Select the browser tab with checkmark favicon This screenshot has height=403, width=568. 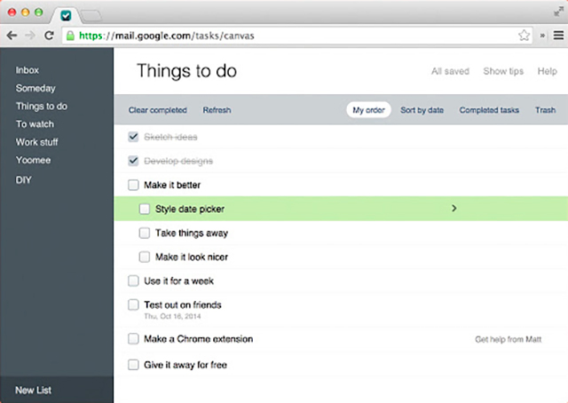66,16
